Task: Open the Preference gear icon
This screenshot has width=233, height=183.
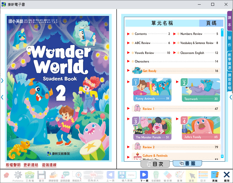Action: (x=18, y=176)
